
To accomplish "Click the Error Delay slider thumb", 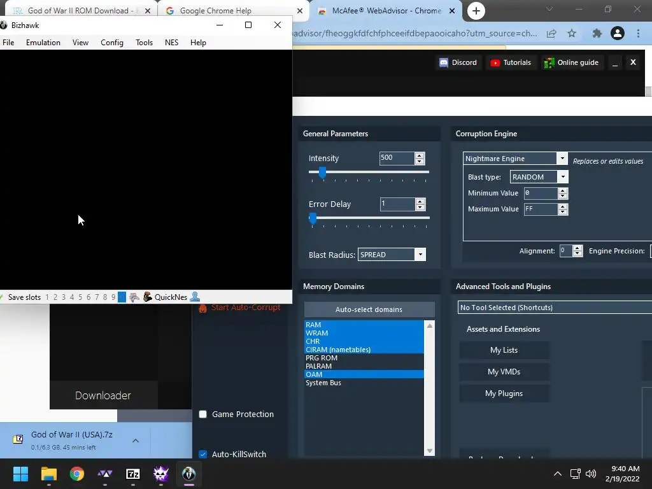I will [x=313, y=218].
